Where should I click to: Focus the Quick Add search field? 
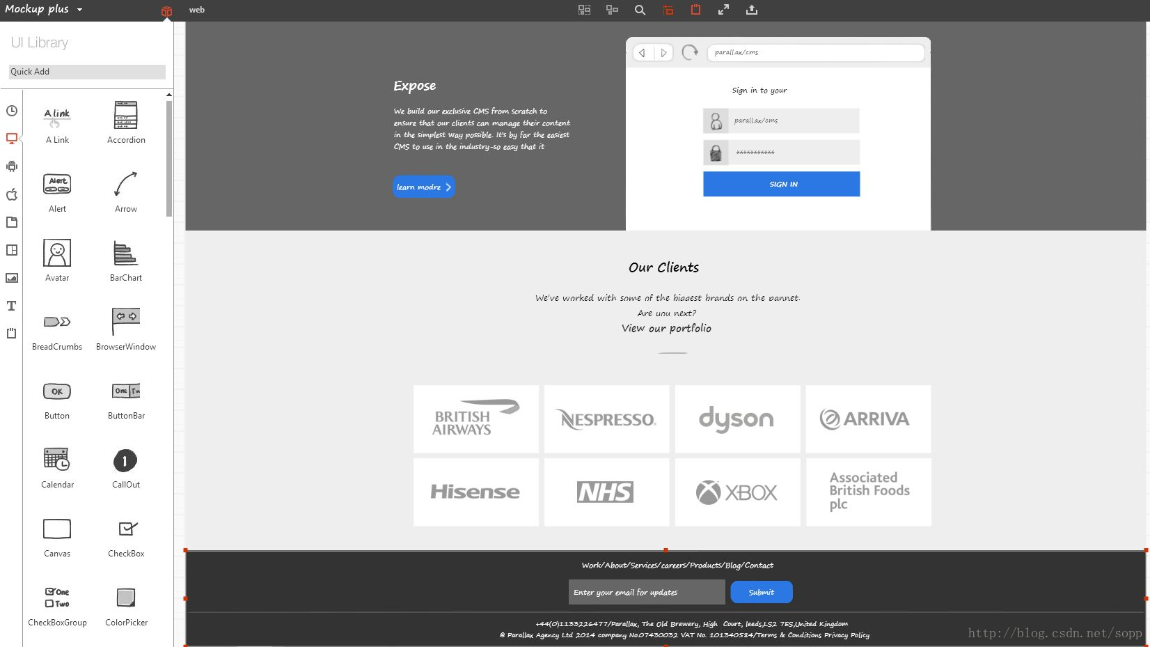pos(87,72)
